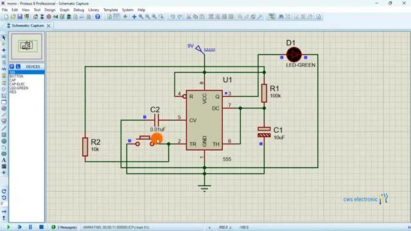The height and width of the screenshot is (231, 411).
Task: Select LED-GREEN in the devices list
Action: click(x=19, y=88)
